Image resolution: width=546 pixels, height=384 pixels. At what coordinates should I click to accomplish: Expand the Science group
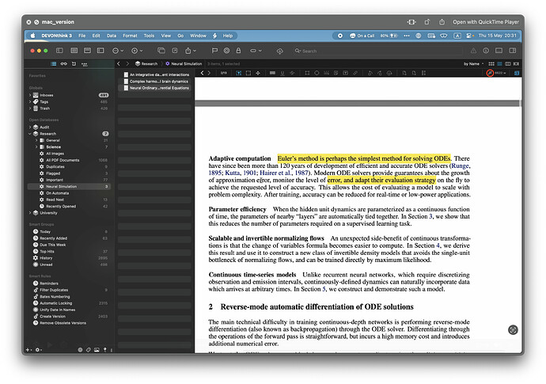(36, 147)
